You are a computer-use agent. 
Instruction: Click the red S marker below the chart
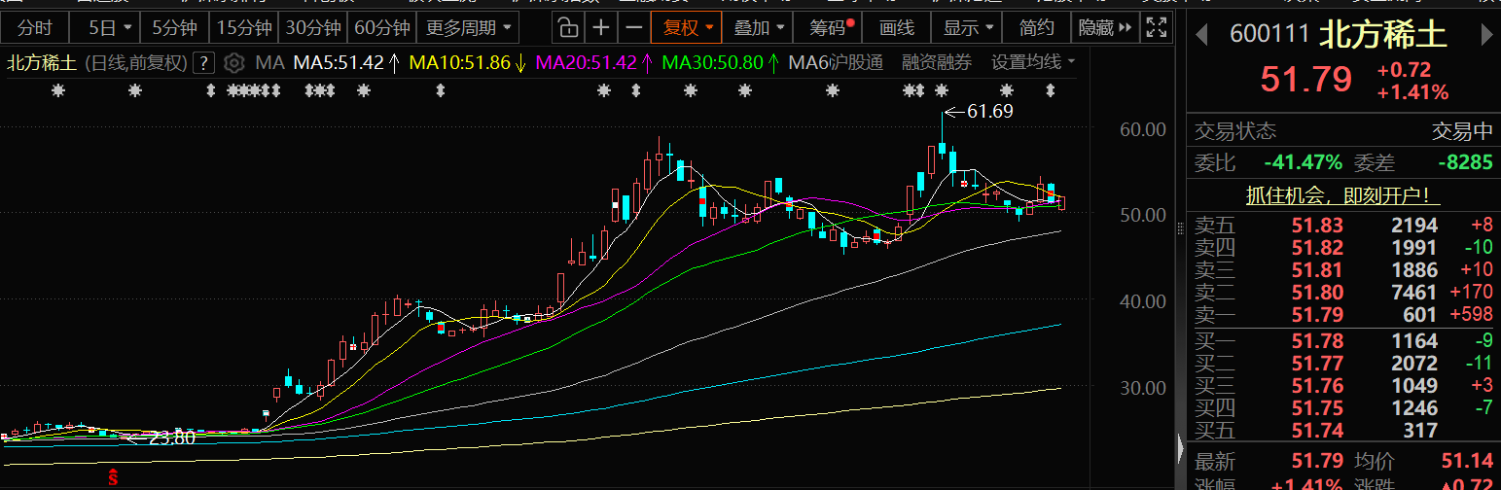[x=113, y=476]
